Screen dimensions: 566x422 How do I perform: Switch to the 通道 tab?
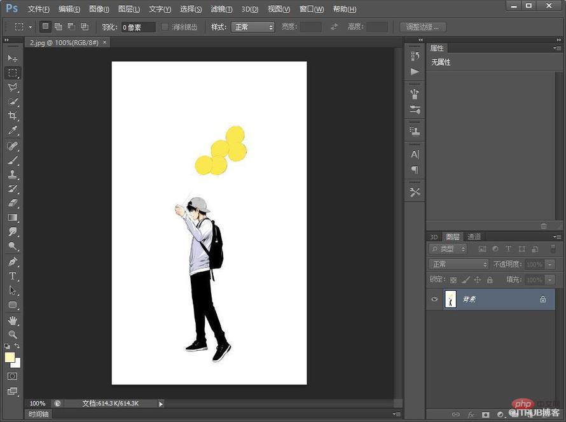(x=474, y=237)
